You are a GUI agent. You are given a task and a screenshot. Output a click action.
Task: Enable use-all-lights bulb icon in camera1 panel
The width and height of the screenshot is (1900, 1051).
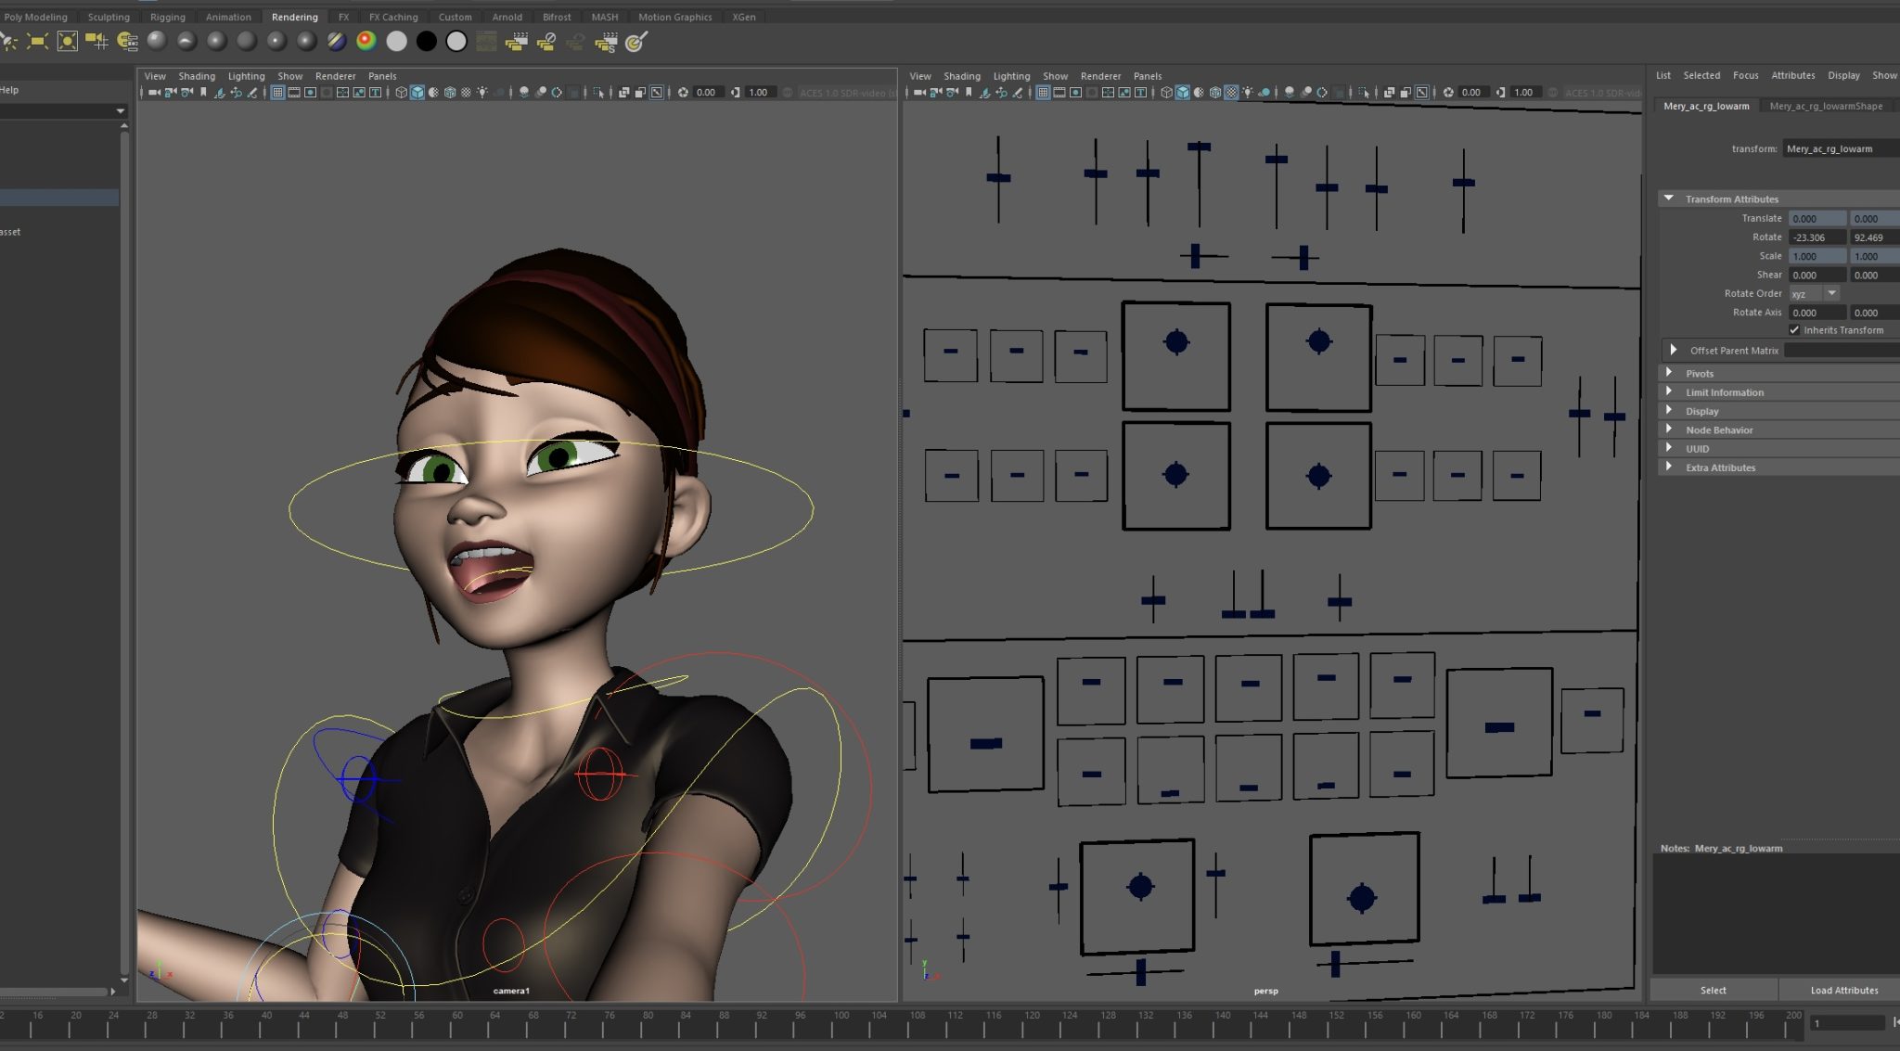pyautogui.click(x=481, y=93)
